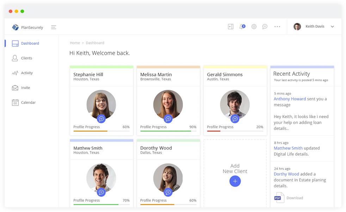Click Gerald Simmons' chat bubble icon
This screenshot has height=212, width=346.
click(x=235, y=119)
